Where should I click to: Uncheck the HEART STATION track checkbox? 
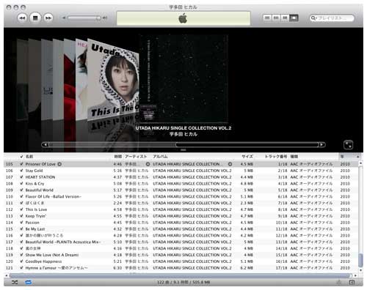[21, 177]
